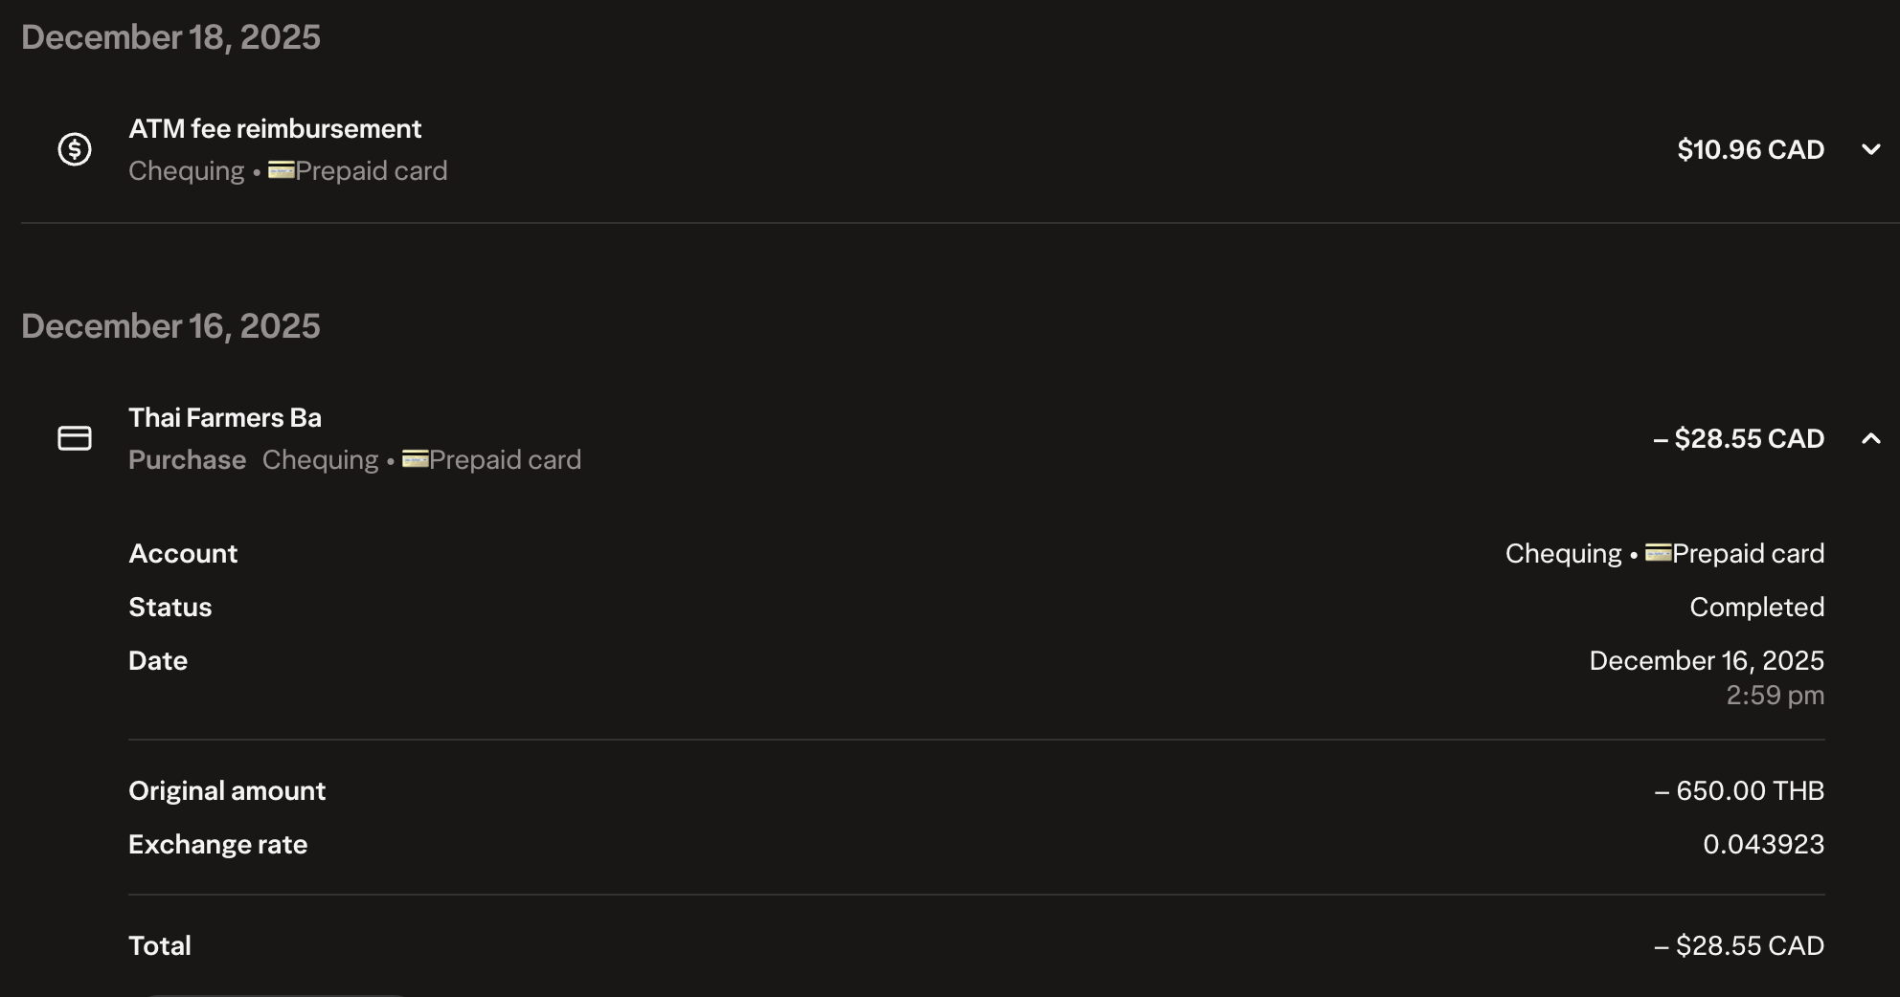Click the prepaid card emoji in Account detail row
This screenshot has height=997, width=1900.
tap(1658, 553)
